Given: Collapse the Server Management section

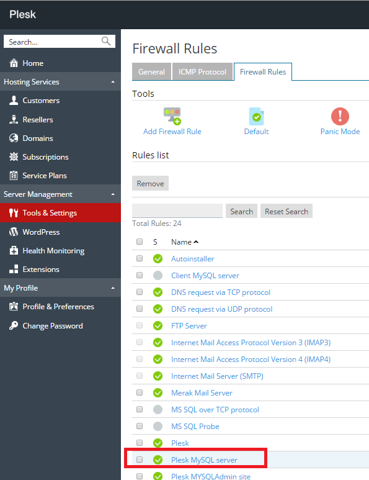Looking at the screenshot, I should 113,194.
